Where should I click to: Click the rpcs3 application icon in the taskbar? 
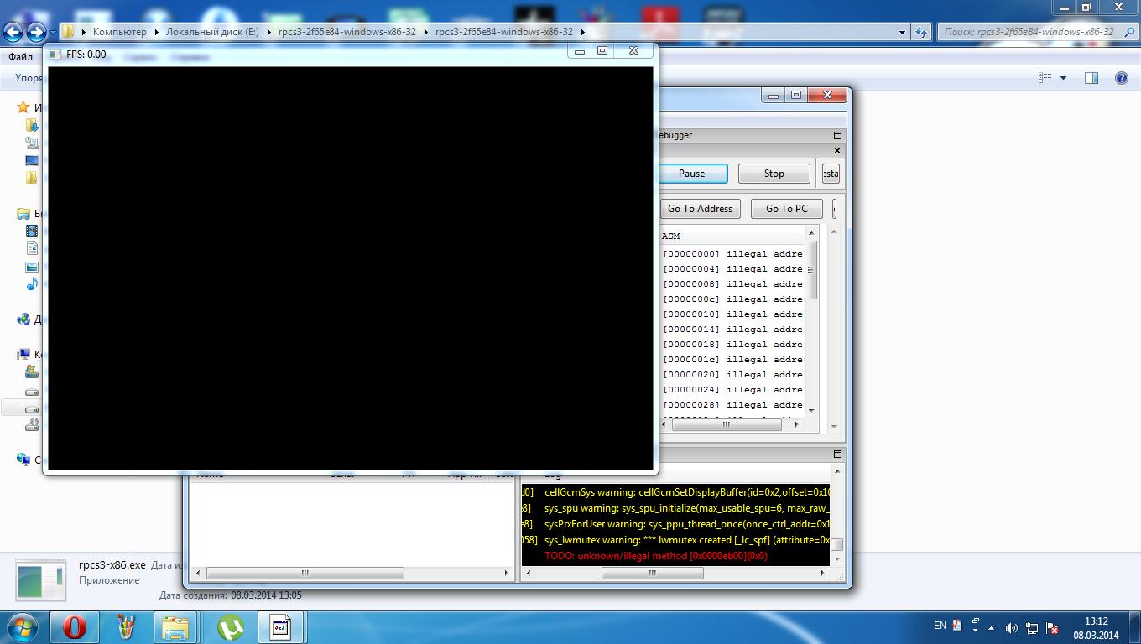280,626
